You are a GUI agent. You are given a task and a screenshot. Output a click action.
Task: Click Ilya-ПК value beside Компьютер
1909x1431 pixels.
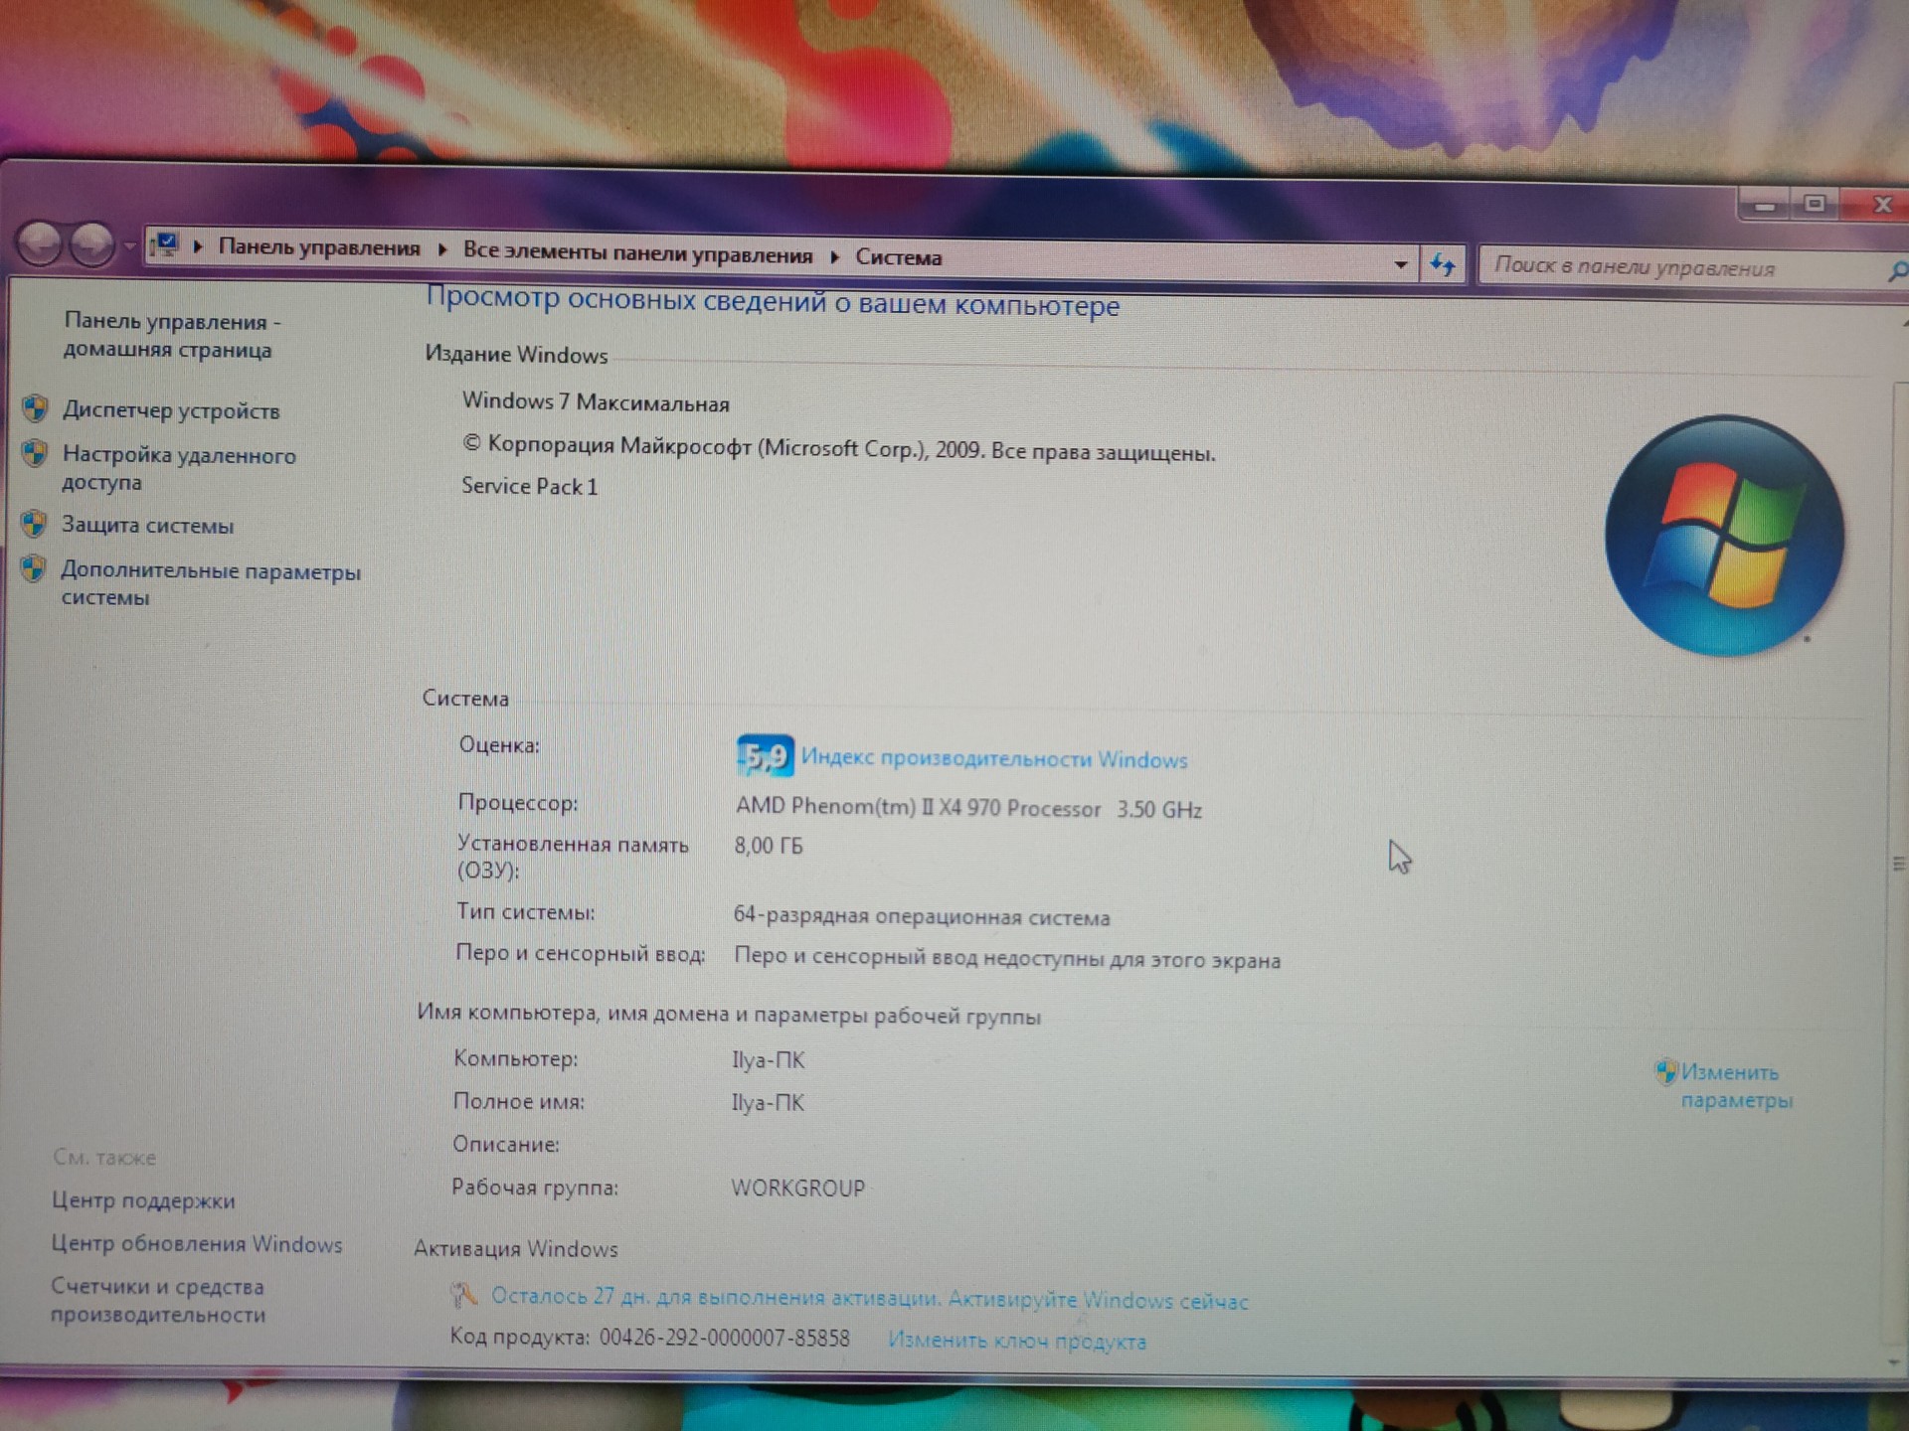point(768,1060)
